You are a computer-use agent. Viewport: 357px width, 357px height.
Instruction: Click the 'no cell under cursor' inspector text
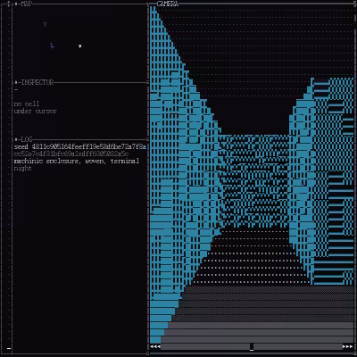click(35, 107)
